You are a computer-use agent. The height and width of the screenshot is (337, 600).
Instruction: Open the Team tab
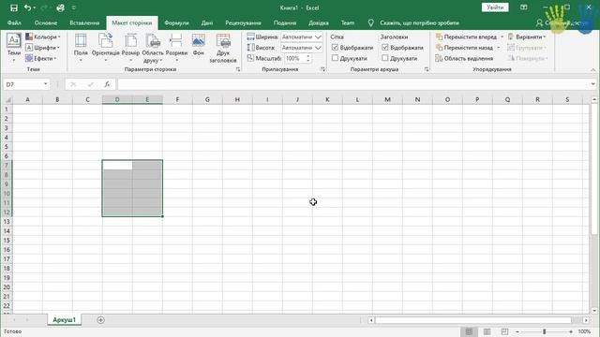pos(348,22)
